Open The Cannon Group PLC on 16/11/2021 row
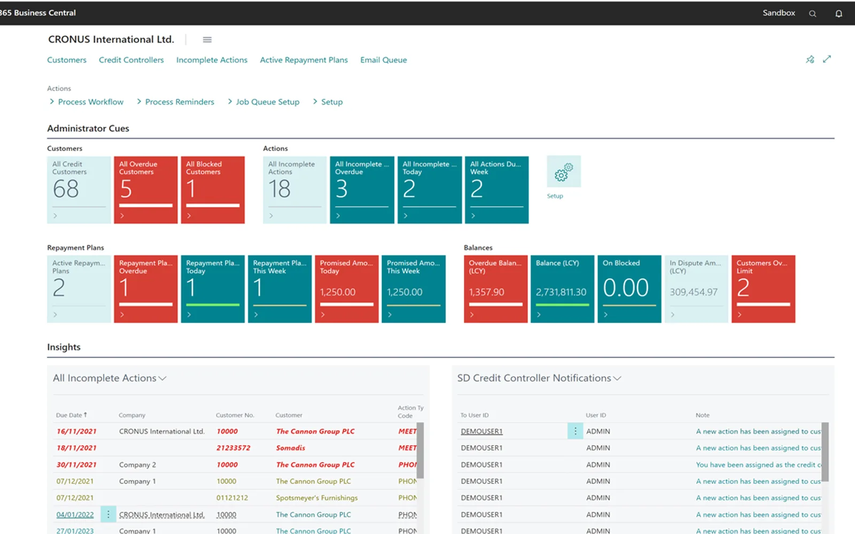855x534 pixels. pos(315,431)
